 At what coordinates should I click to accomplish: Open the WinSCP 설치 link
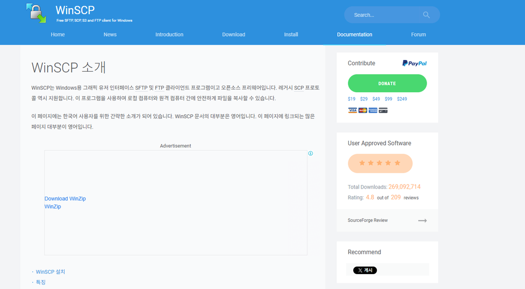coord(50,272)
